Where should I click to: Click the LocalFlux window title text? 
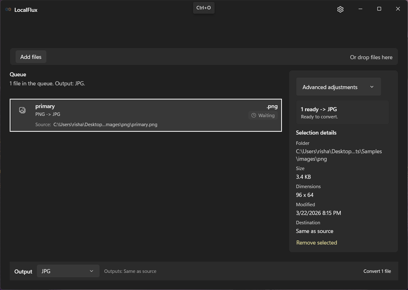[x=26, y=10]
